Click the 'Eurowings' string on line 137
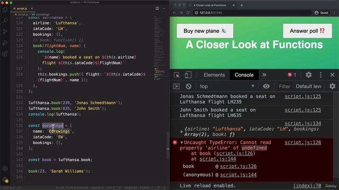The image size is (339, 190). [59, 131]
